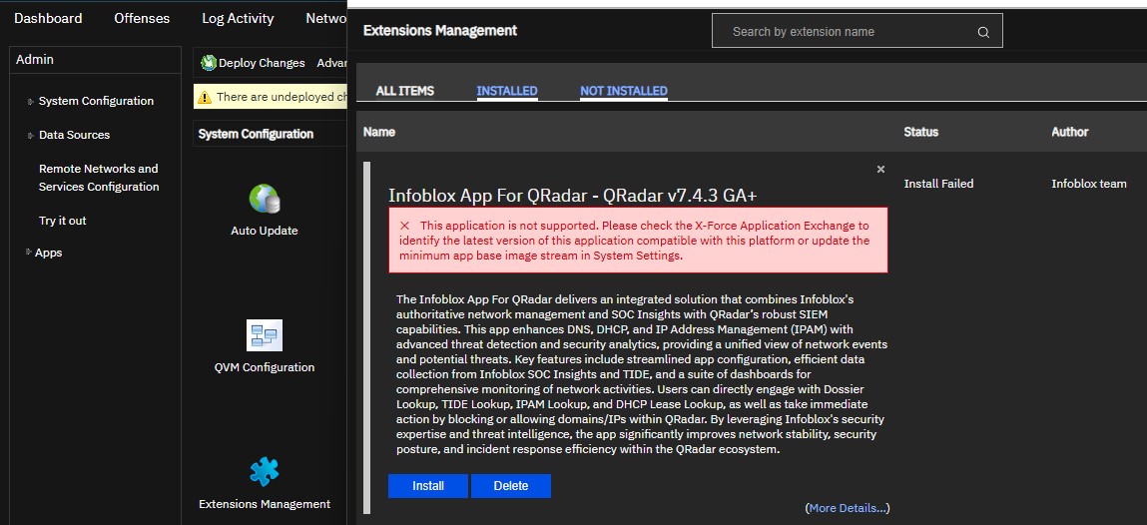Viewport: 1147px width, 525px height.
Task: Close the Infoblox extension details panel
Action: point(880,169)
